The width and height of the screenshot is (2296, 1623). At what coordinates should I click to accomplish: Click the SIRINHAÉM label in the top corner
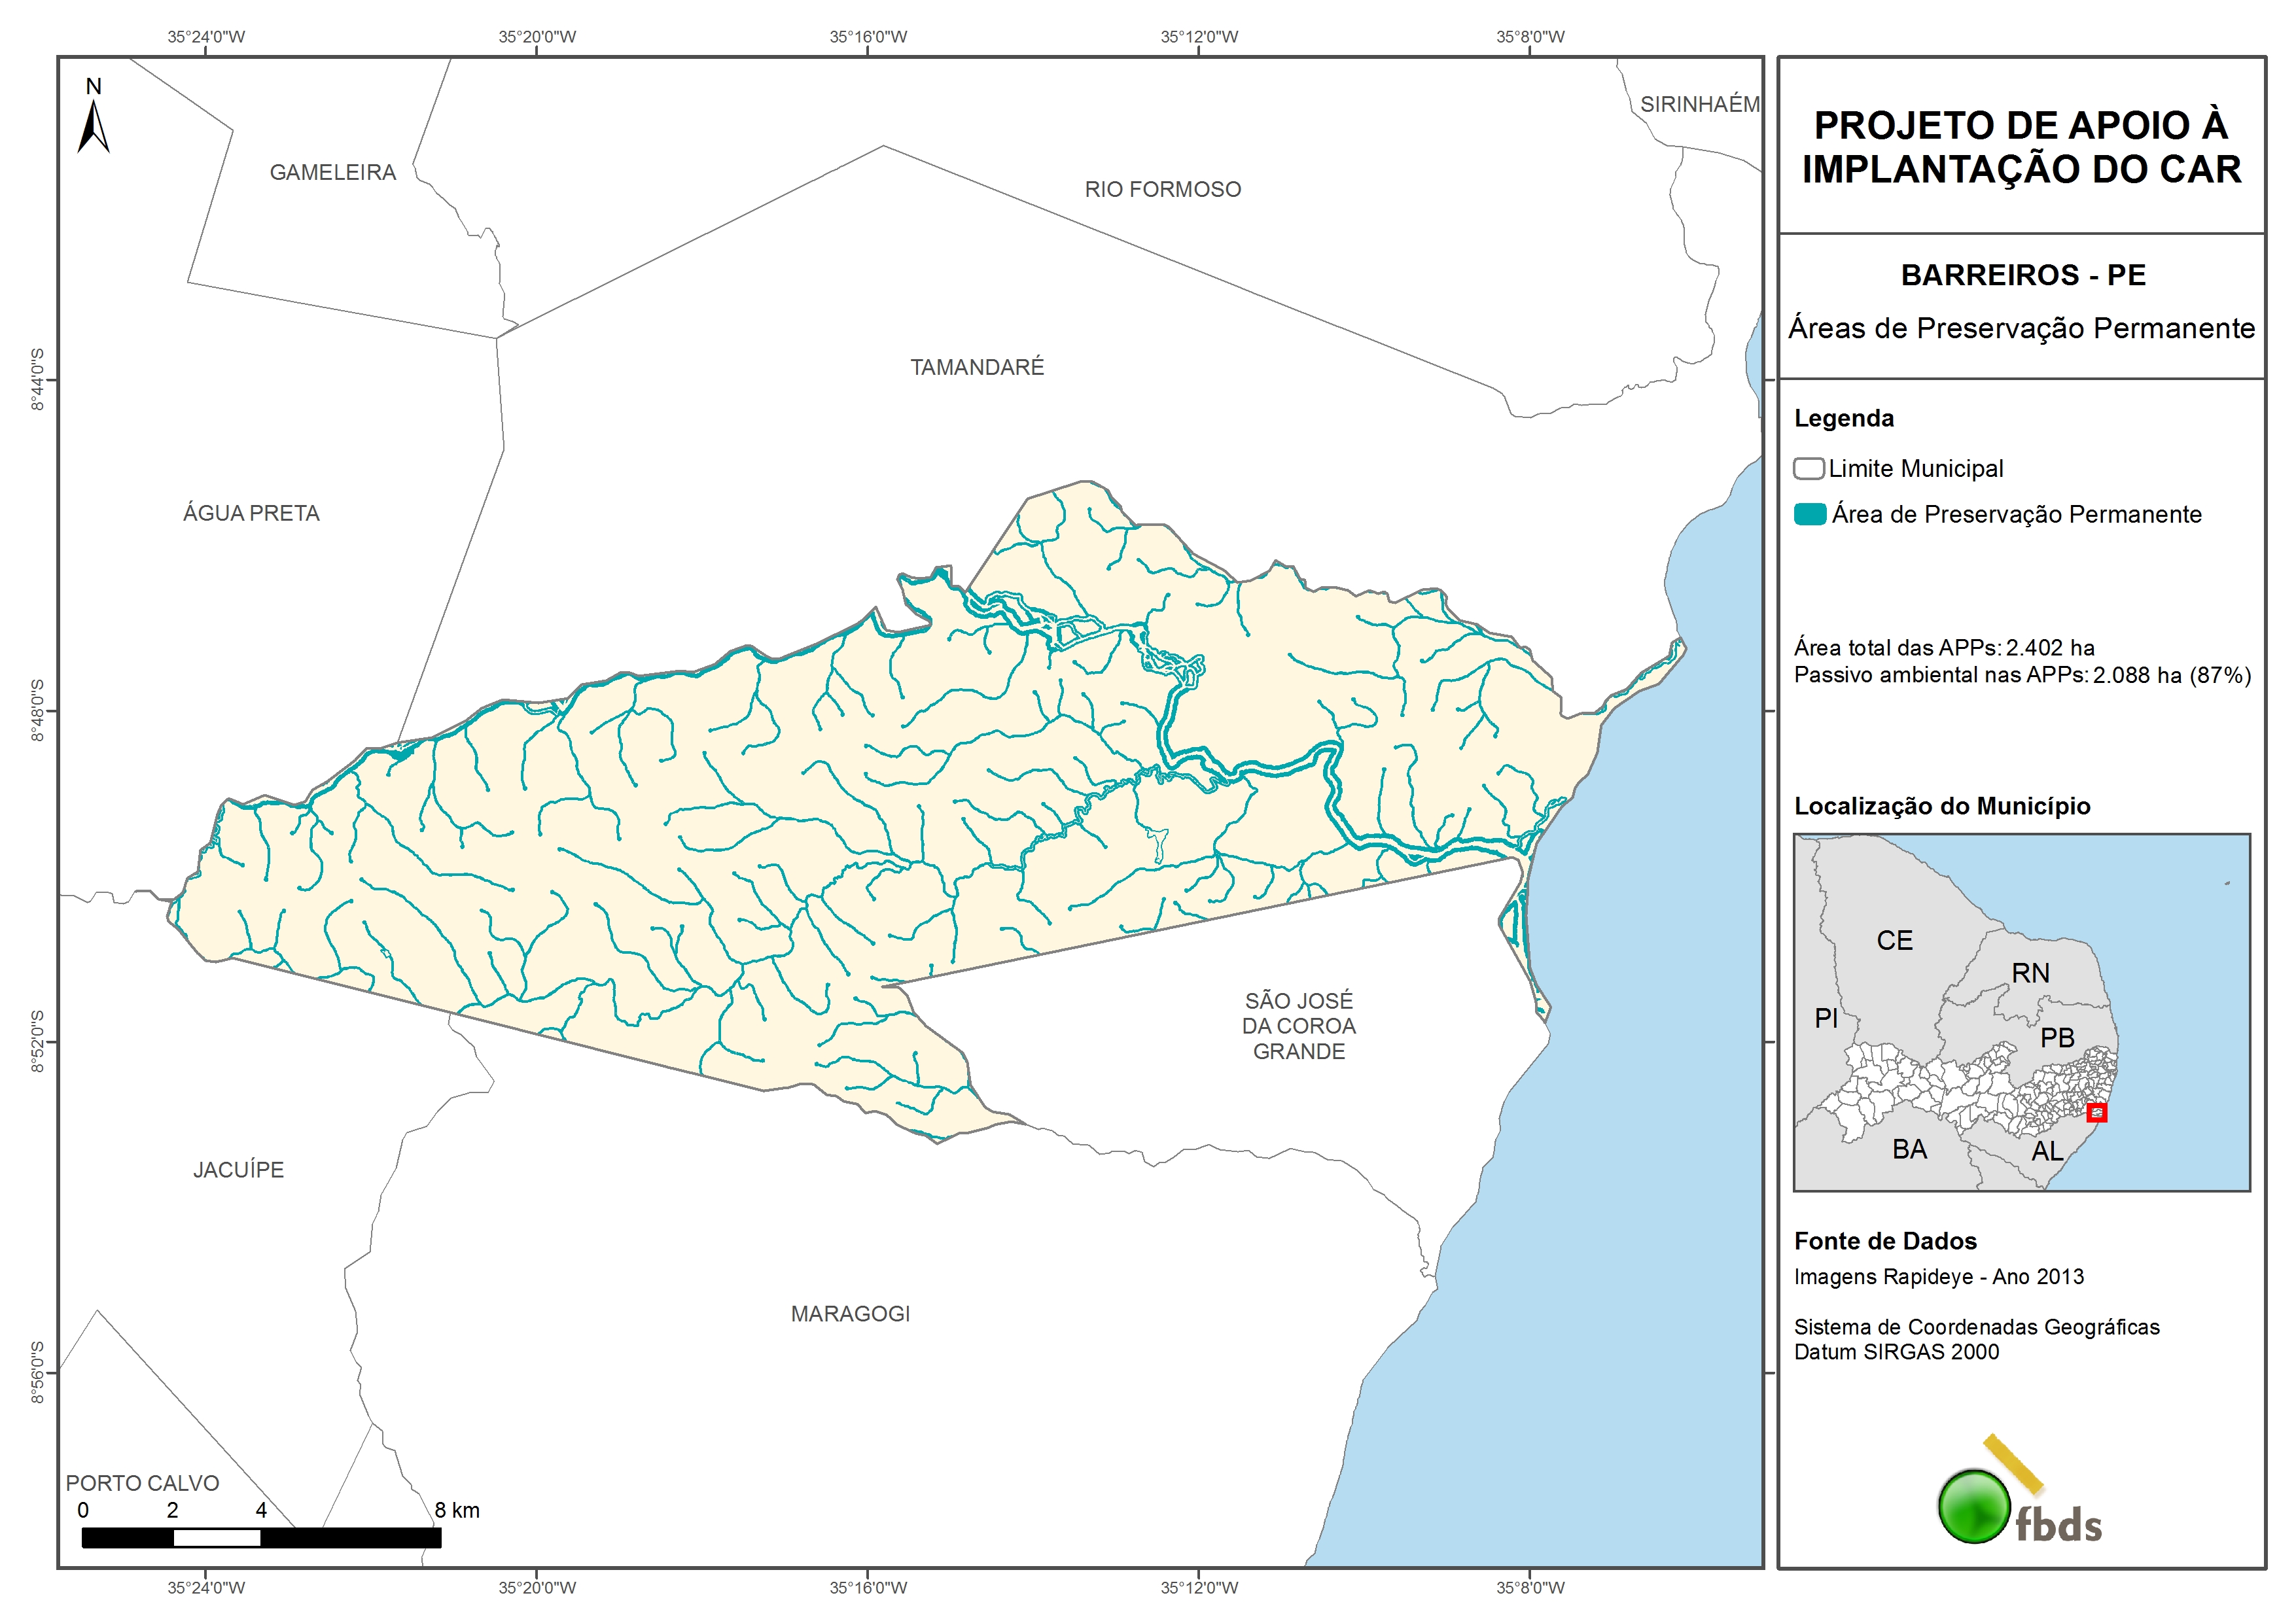(x=1699, y=104)
